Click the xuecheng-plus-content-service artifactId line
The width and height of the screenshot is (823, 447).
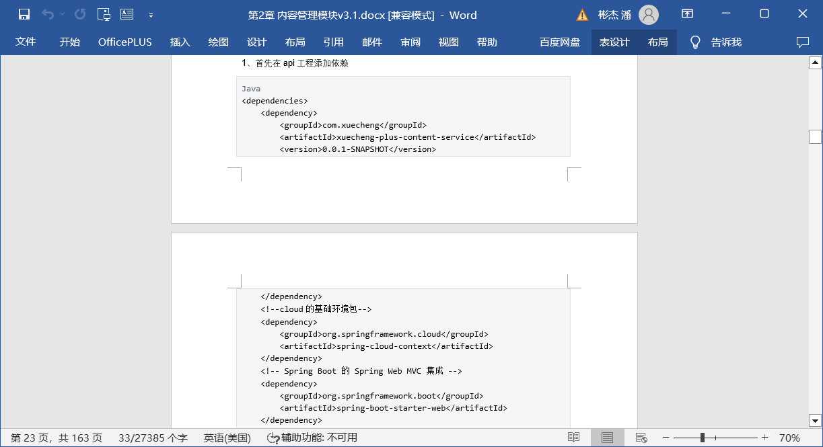[x=408, y=137]
